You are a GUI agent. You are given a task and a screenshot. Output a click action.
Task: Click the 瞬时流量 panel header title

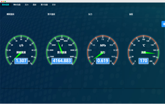pos(10,15)
